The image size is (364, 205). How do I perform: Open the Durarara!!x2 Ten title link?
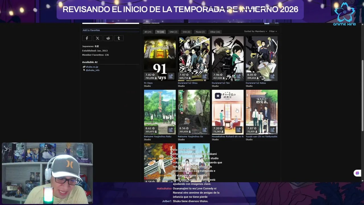pyautogui.click(x=221, y=83)
